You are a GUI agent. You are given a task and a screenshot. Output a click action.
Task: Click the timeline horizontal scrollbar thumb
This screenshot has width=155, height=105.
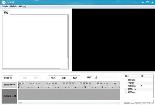(20, 103)
